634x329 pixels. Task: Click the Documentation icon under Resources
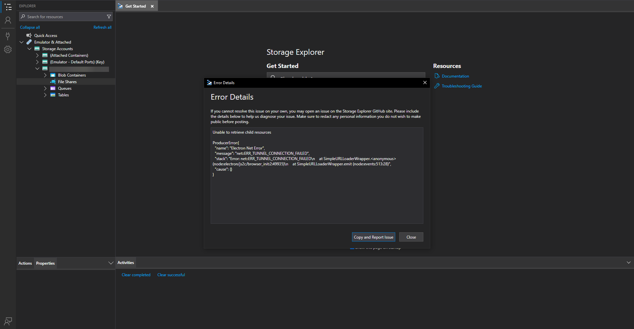pos(437,76)
